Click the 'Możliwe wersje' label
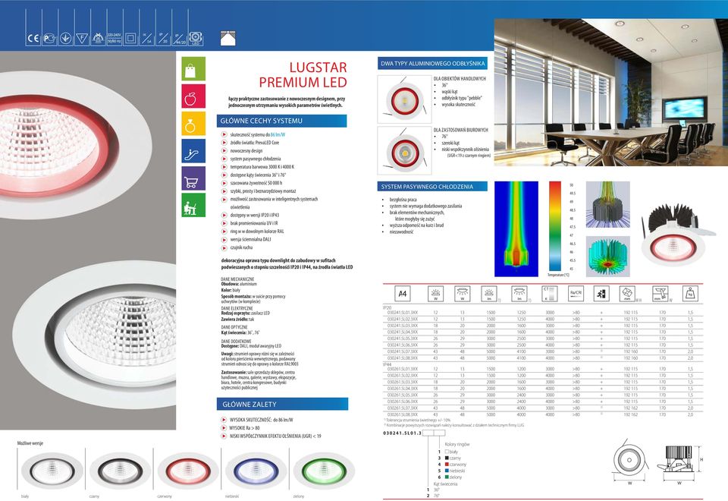728x501 pixels. 30,443
